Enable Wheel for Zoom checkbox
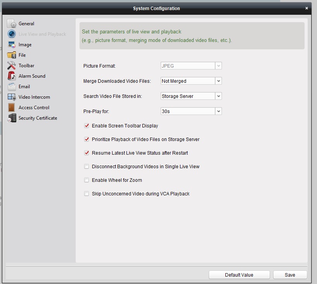Viewport: 317px width, 284px height. click(87, 180)
